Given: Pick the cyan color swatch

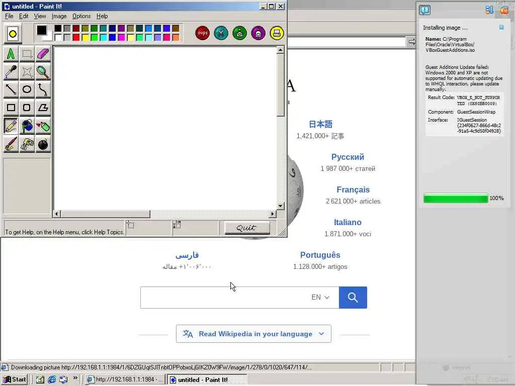Looking at the screenshot, I should point(104,38).
